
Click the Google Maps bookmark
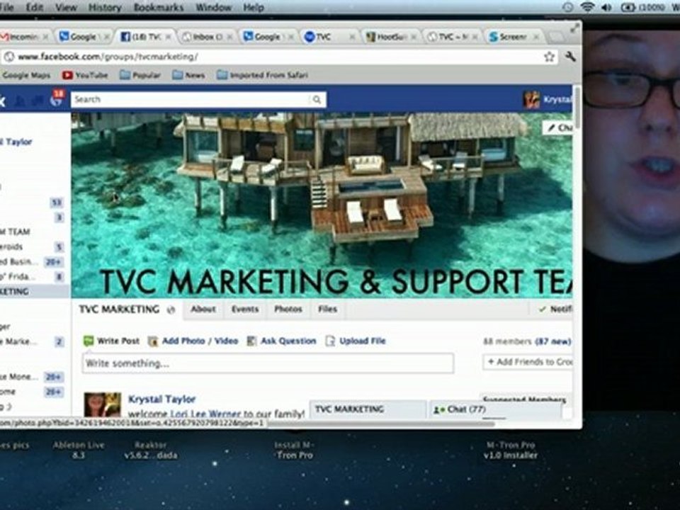25,75
